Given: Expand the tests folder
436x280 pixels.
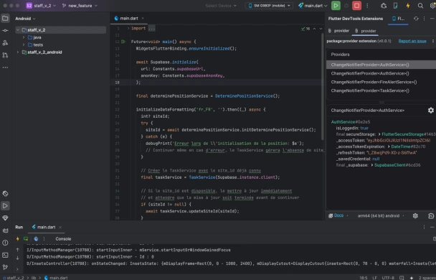Looking at the screenshot, I should tap(24, 45).
